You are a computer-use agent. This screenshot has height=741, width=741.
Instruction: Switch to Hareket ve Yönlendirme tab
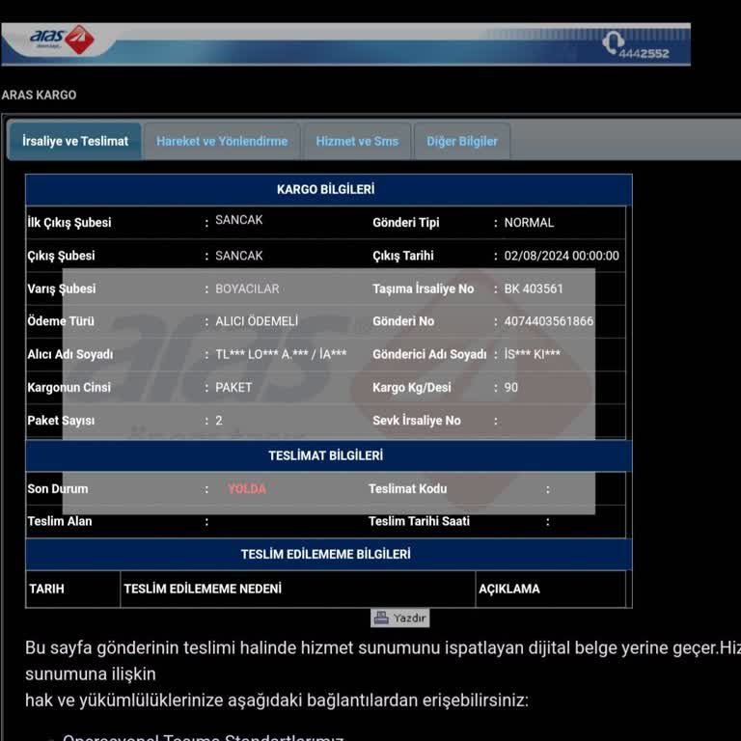pos(222,141)
